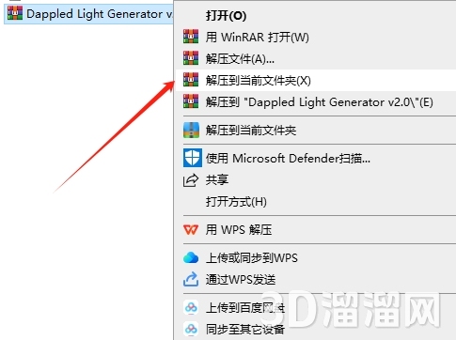Click WinRAR icon beside 解压到当前文件夹(X)
456x340 pixels.
191,80
